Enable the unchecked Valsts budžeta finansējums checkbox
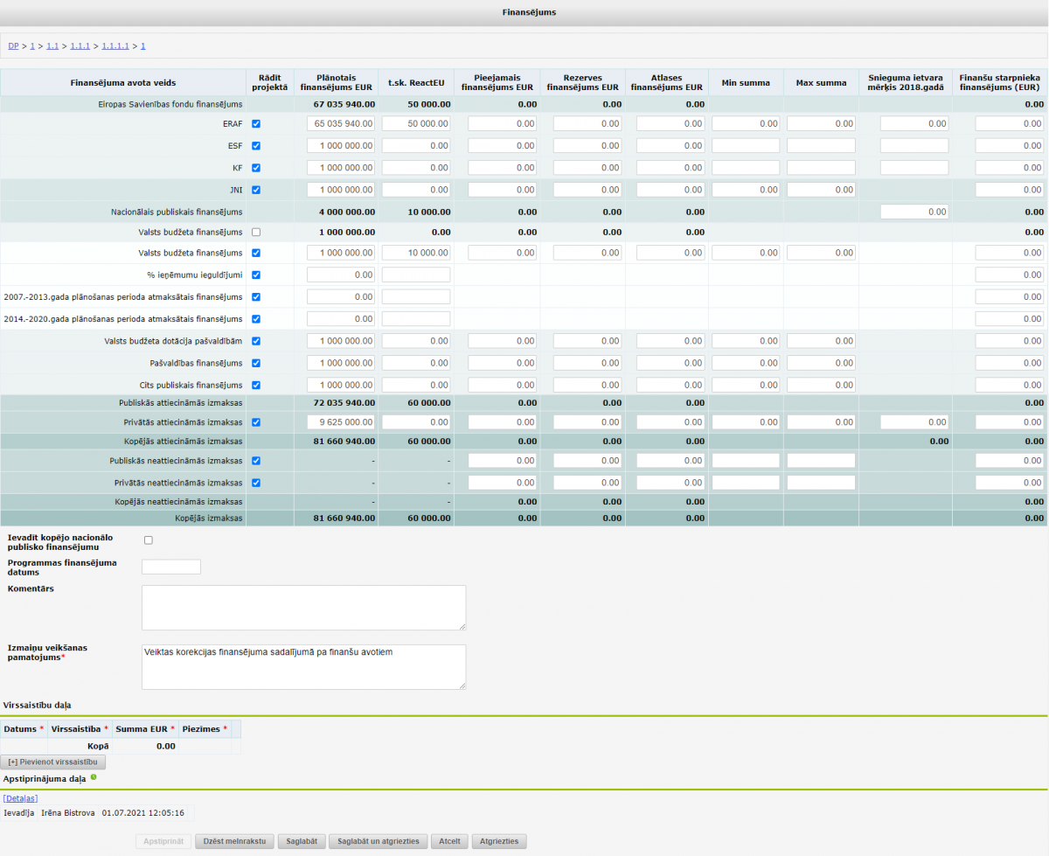Screen dimensions: 1049x856 (255, 232)
